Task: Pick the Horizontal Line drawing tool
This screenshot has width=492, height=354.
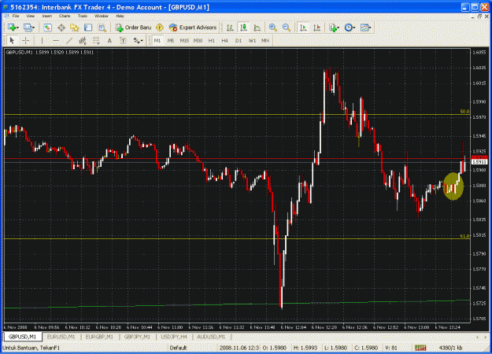Action: tap(56, 40)
